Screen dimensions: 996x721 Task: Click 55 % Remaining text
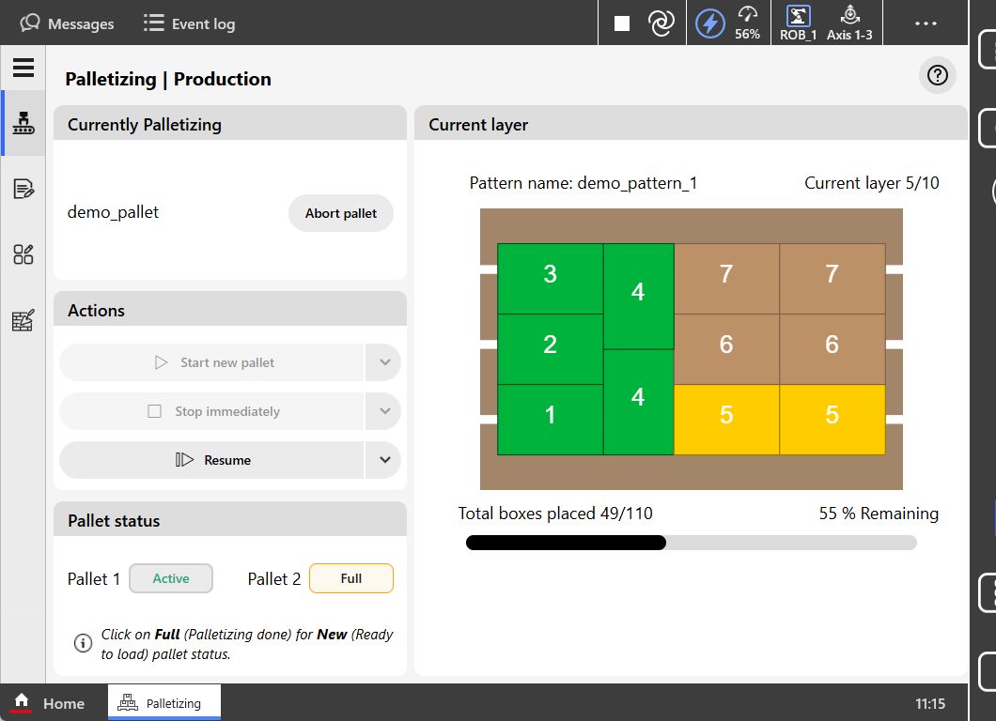[x=879, y=514]
